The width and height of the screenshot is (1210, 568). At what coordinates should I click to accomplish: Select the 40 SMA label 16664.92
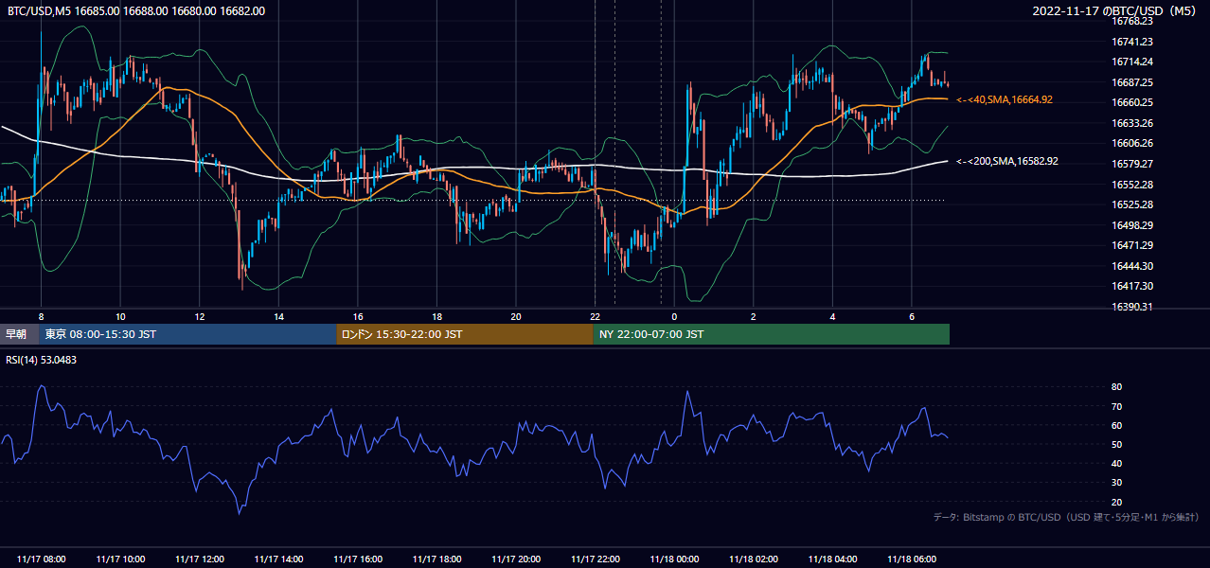coord(1005,99)
